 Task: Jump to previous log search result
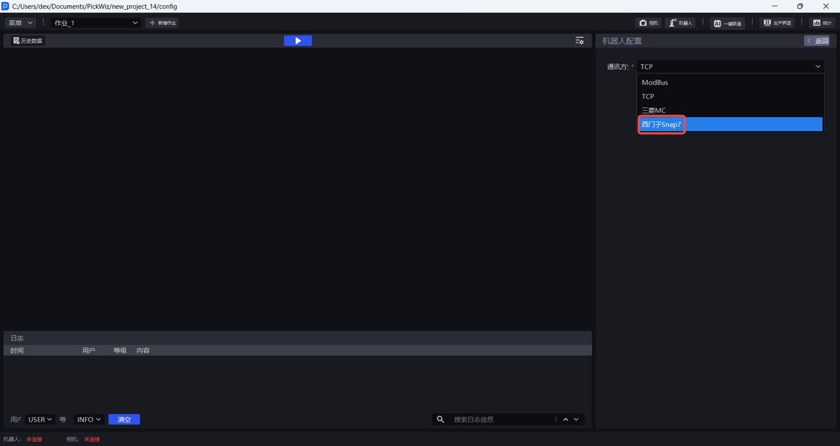coord(565,420)
